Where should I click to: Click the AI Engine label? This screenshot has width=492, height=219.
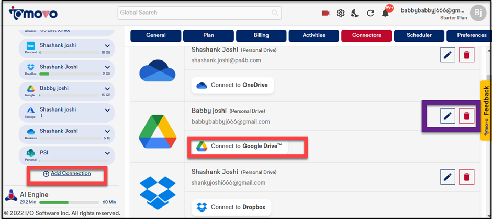[x=34, y=194]
